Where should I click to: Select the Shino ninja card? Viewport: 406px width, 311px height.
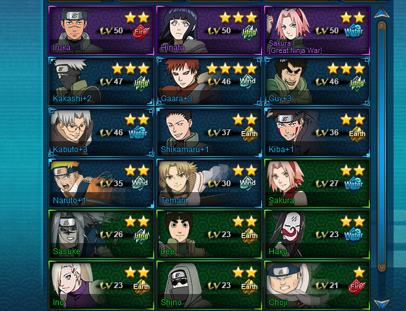pos(209,286)
